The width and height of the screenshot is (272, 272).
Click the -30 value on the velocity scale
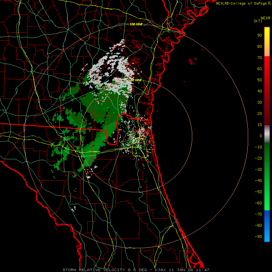[258, 170]
